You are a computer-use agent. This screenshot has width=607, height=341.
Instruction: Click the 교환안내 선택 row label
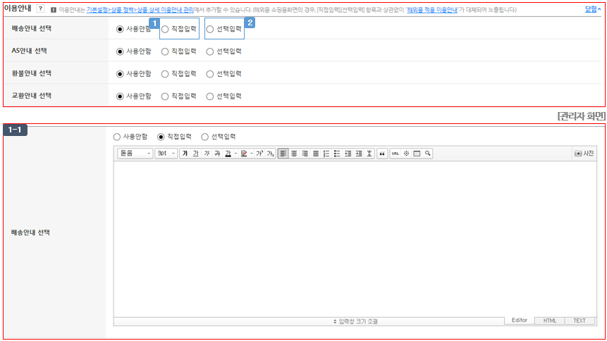[x=31, y=96]
